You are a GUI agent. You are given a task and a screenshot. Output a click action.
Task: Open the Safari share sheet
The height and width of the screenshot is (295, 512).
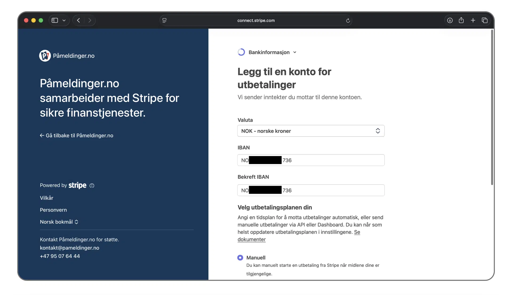tap(461, 20)
